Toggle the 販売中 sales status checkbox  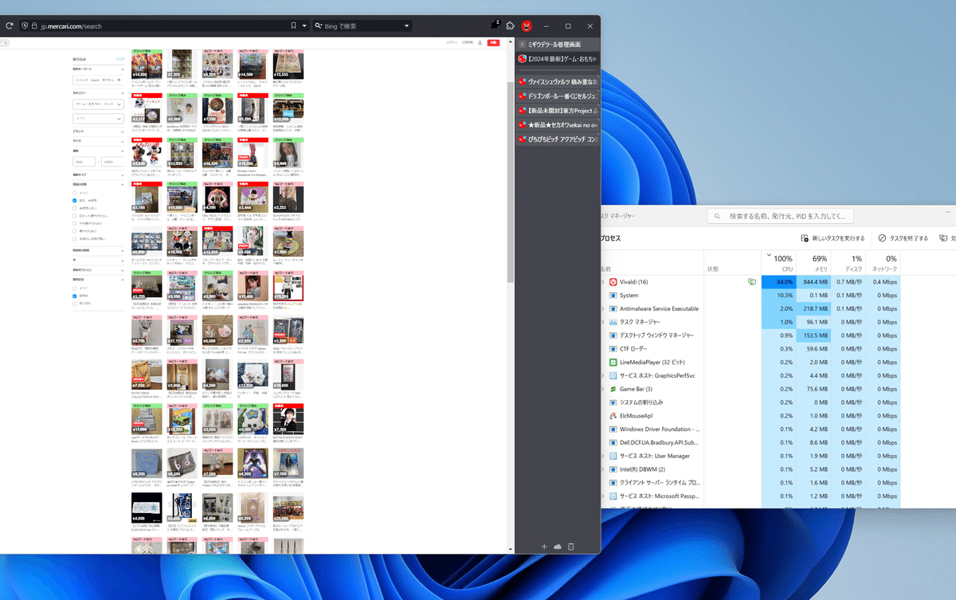[75, 296]
